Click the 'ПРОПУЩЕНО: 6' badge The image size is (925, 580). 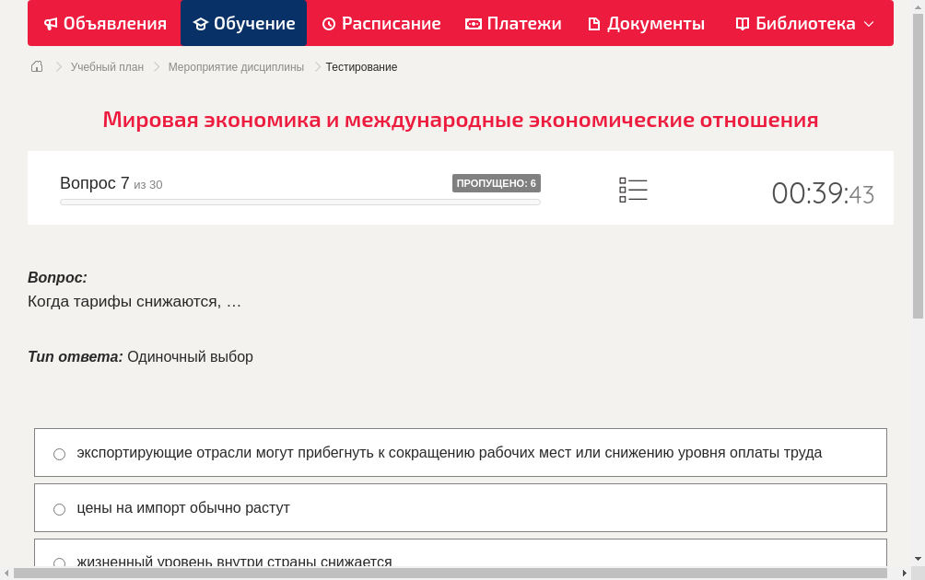497,183
